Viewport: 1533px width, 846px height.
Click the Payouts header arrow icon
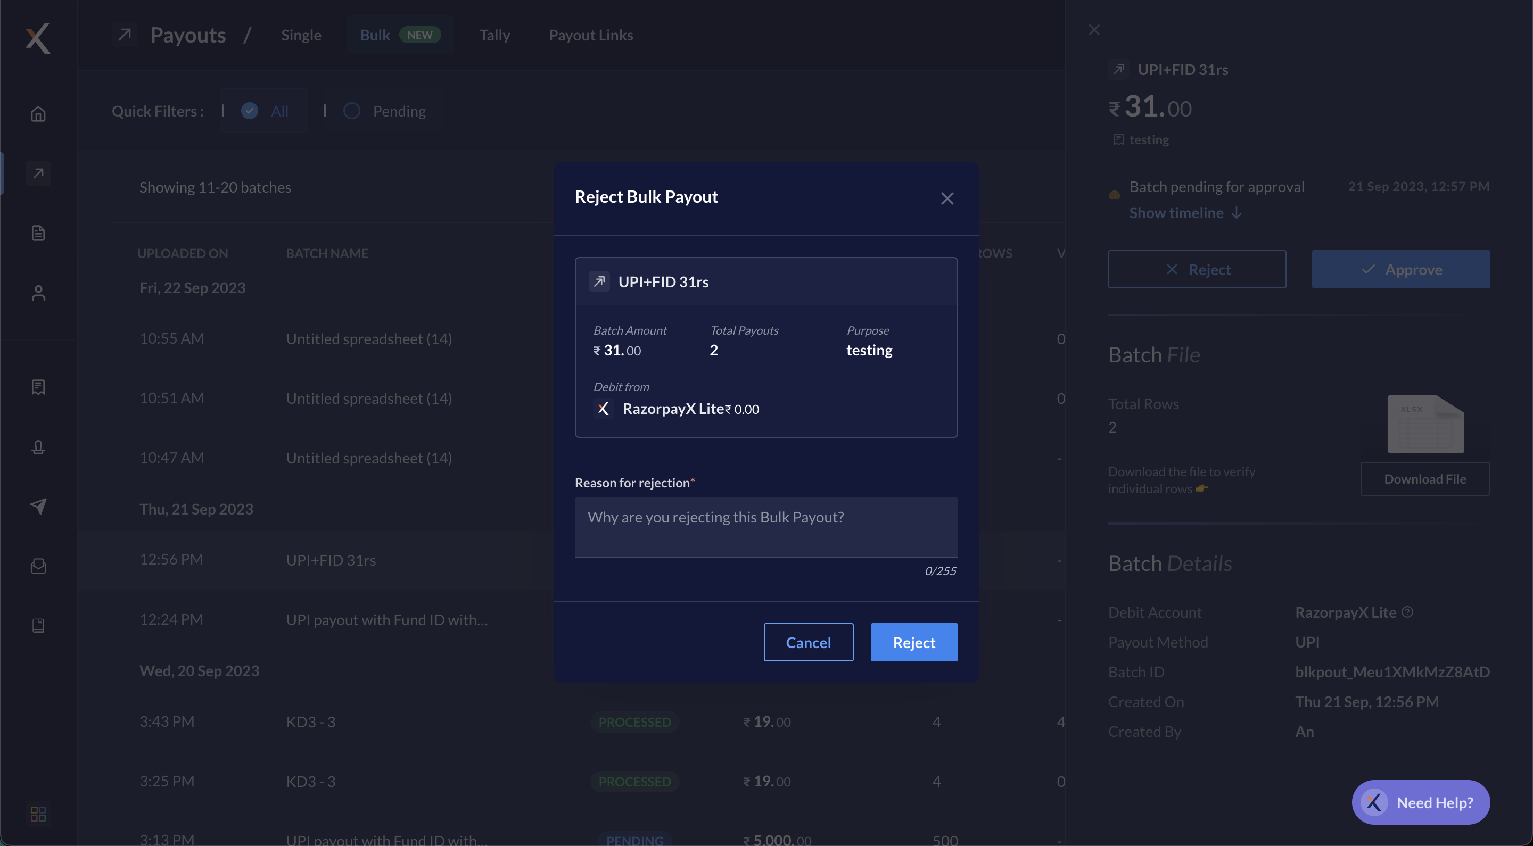tap(125, 35)
